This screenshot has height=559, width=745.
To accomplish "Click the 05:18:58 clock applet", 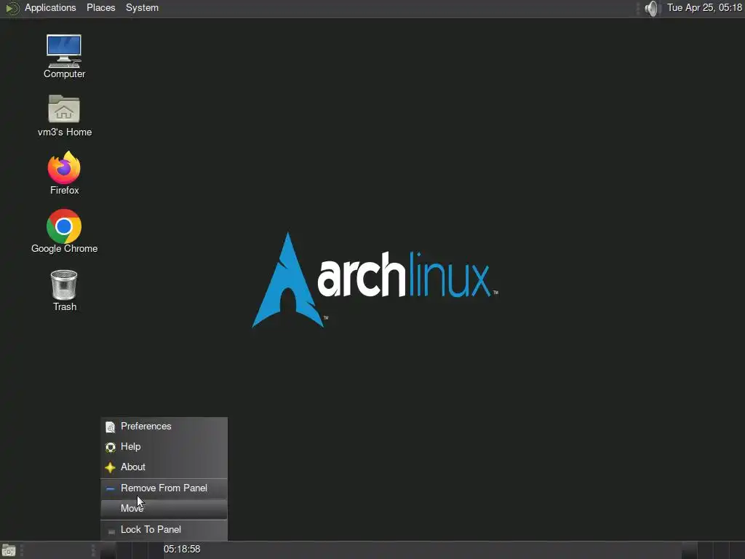I will (x=182, y=550).
